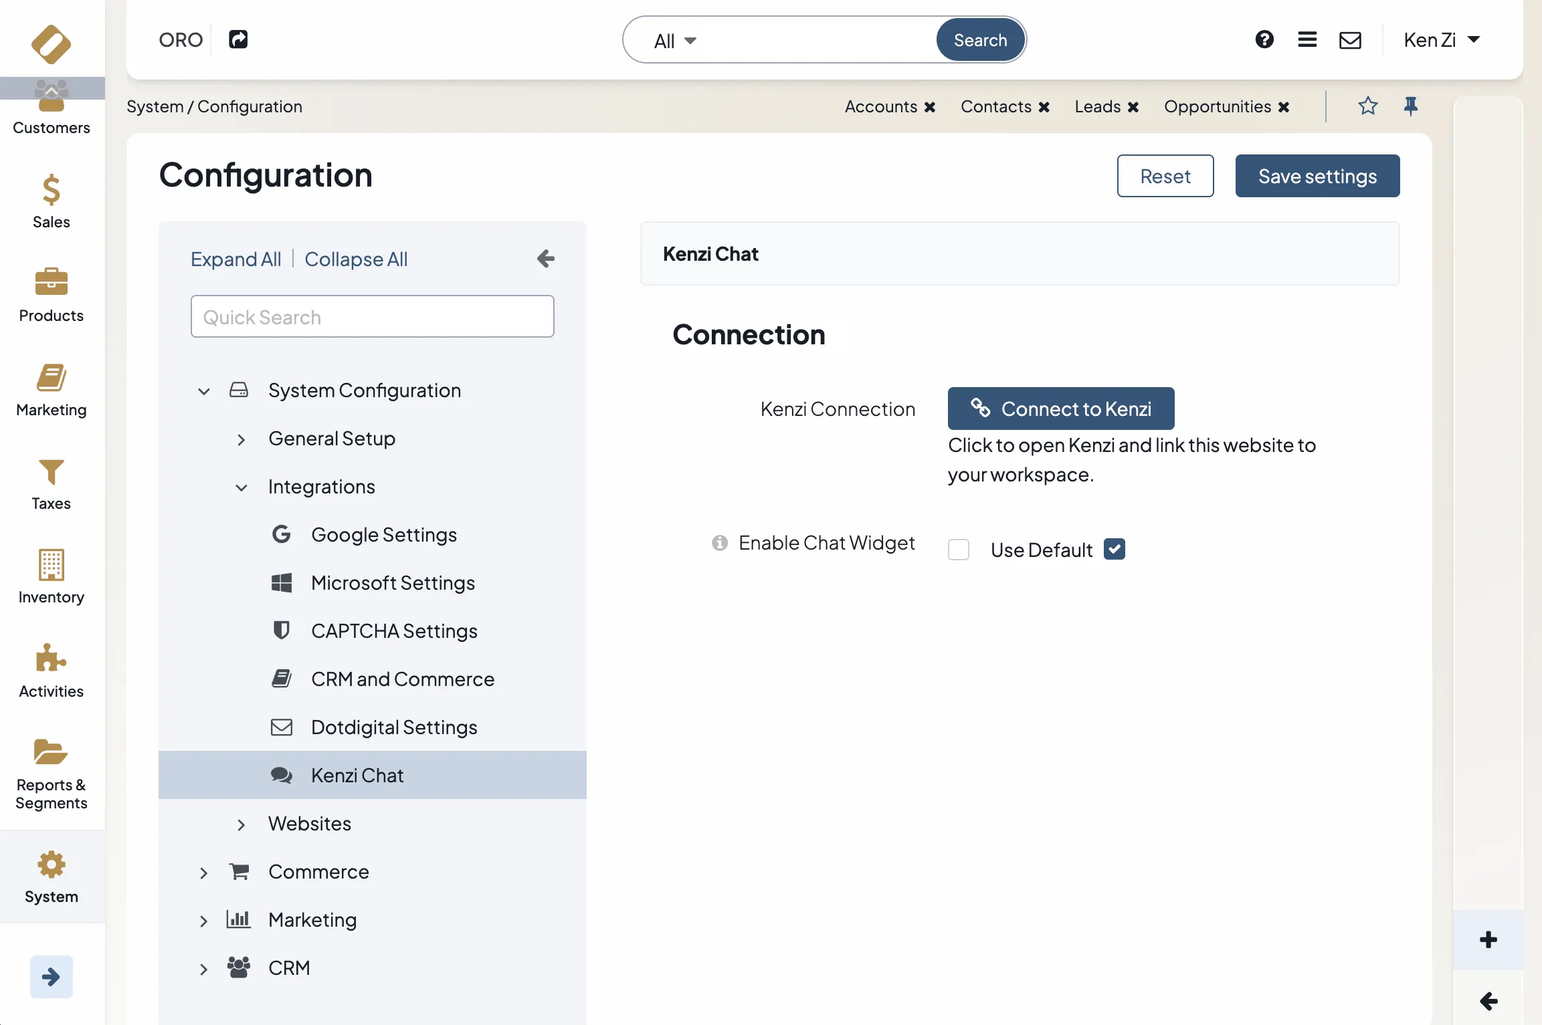Click Save settings
Screen dimensions: 1542x1025
(1317, 176)
